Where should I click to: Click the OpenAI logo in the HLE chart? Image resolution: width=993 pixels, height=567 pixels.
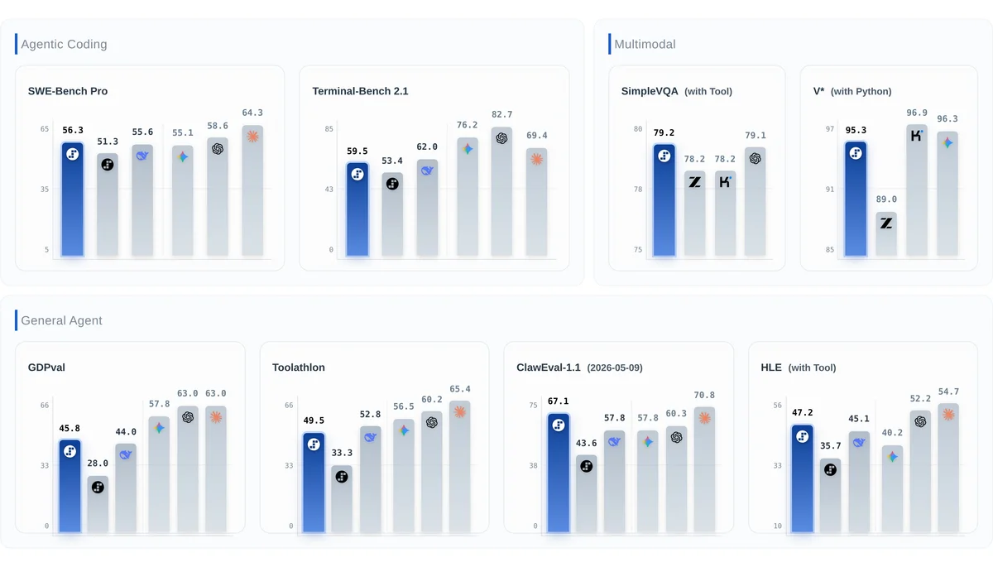920,421
